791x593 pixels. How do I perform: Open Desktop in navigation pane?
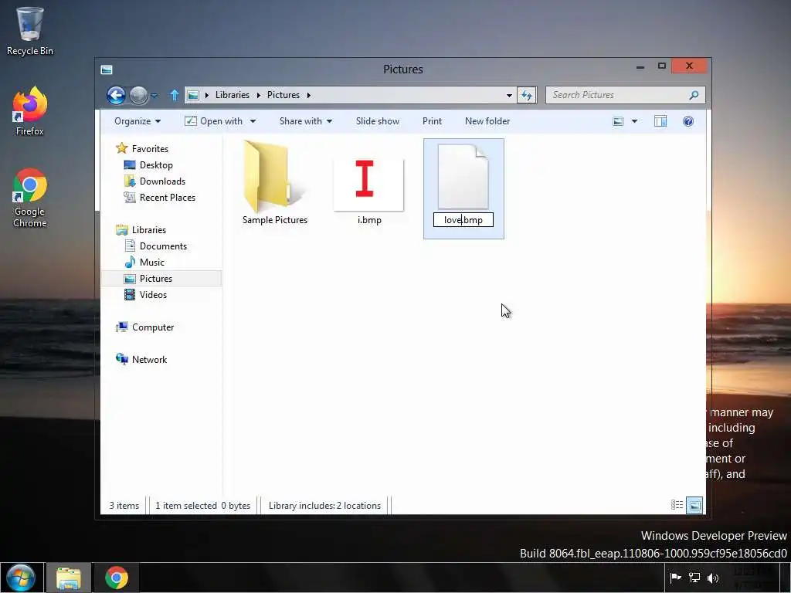(x=156, y=165)
